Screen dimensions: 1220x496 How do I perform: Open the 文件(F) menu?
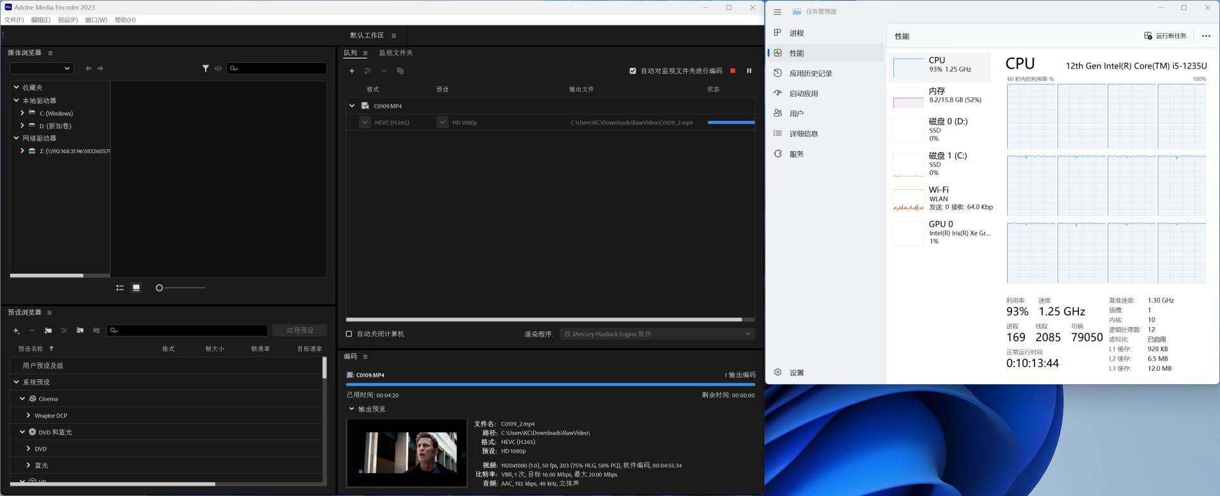tap(14, 20)
